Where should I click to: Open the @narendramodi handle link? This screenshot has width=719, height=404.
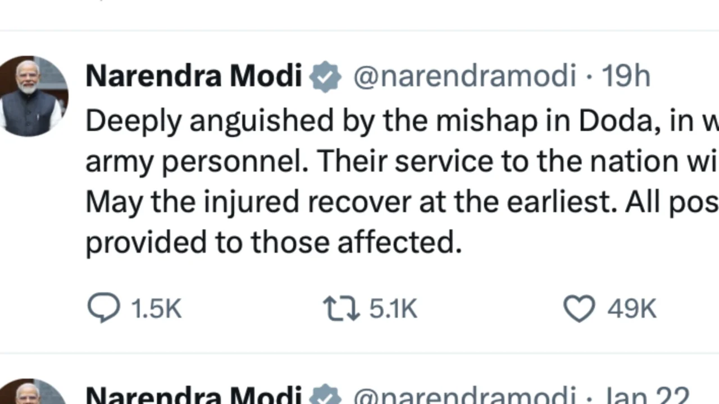tap(465, 75)
